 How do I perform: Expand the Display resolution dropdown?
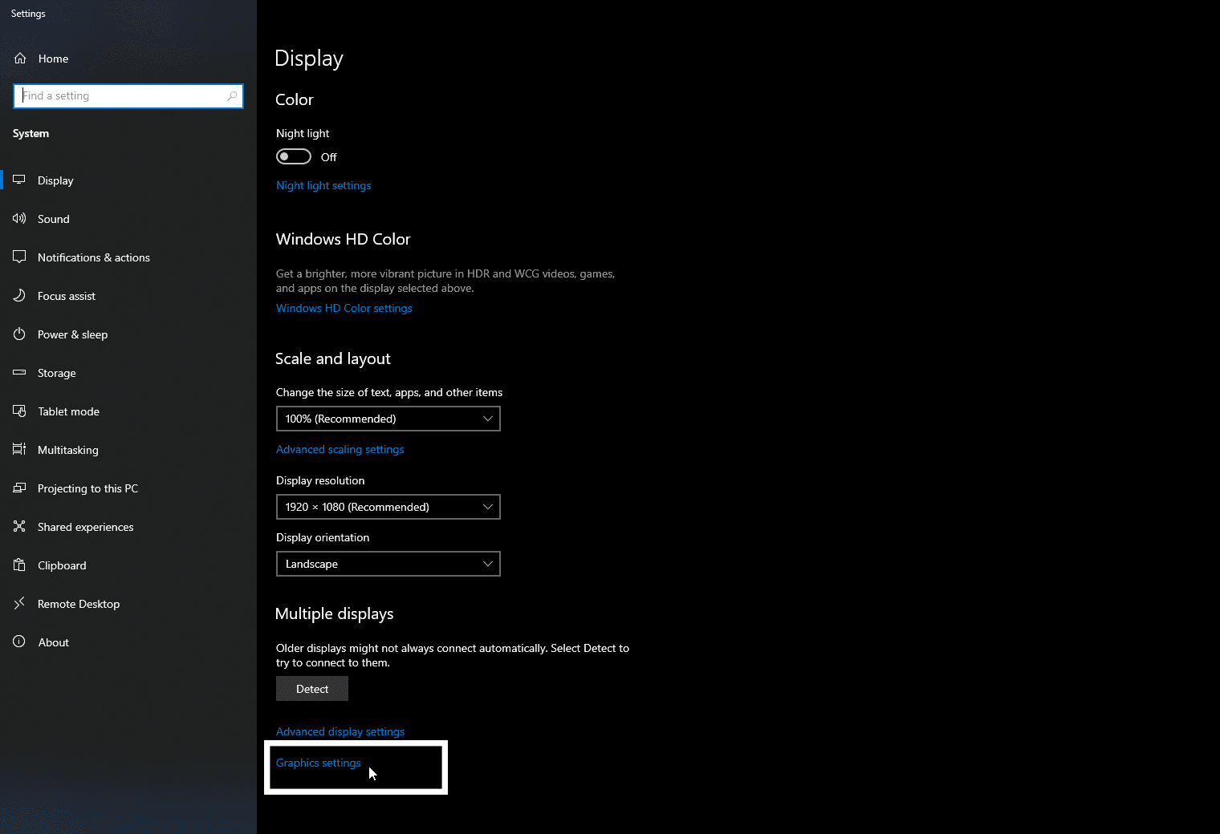pos(388,507)
